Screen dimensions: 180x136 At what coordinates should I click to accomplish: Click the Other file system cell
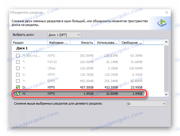(52, 68)
